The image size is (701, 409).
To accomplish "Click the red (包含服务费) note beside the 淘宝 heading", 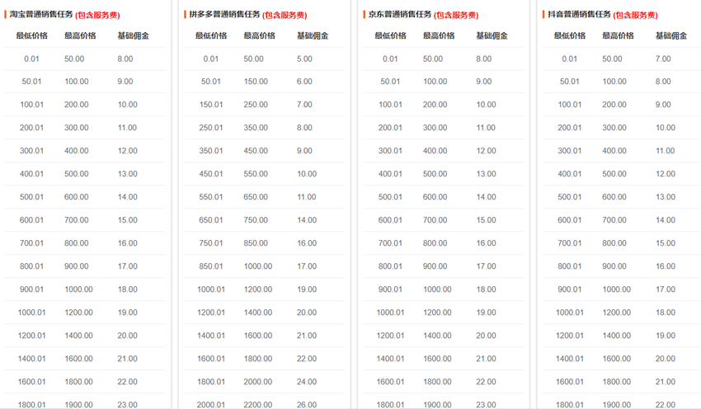I will point(97,15).
